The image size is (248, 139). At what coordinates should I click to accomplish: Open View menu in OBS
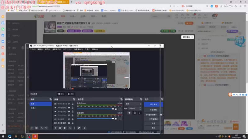pyautogui.click(x=47, y=49)
